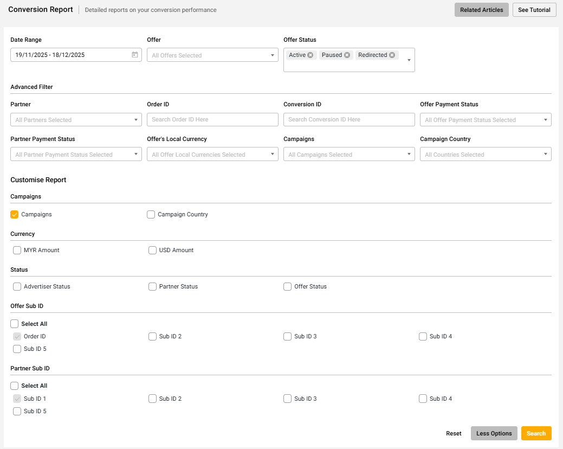
Task: Remove the Active tag from Offer Status
Action: (310, 55)
